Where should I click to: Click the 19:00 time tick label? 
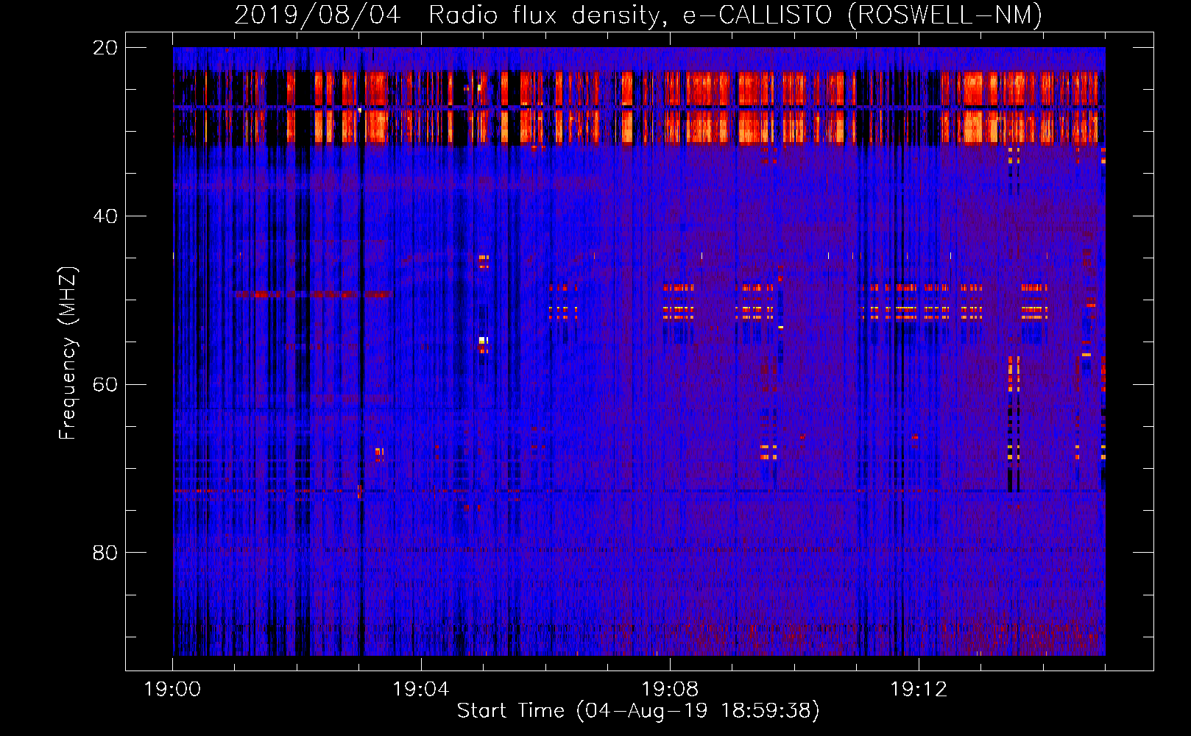pyautogui.click(x=172, y=690)
